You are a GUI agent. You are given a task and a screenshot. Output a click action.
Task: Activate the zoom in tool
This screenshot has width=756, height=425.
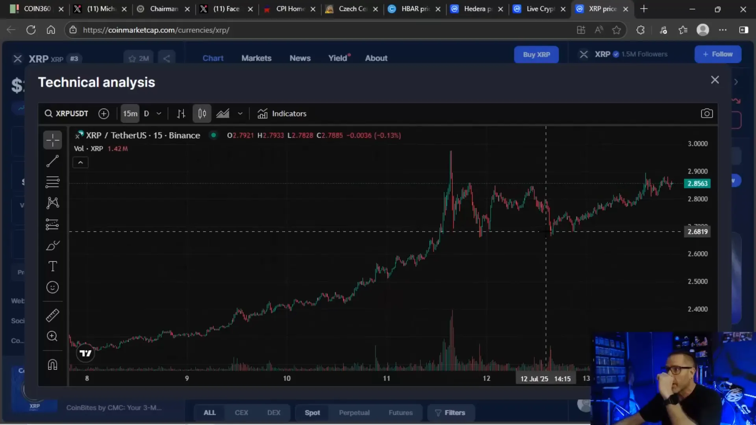tap(52, 336)
